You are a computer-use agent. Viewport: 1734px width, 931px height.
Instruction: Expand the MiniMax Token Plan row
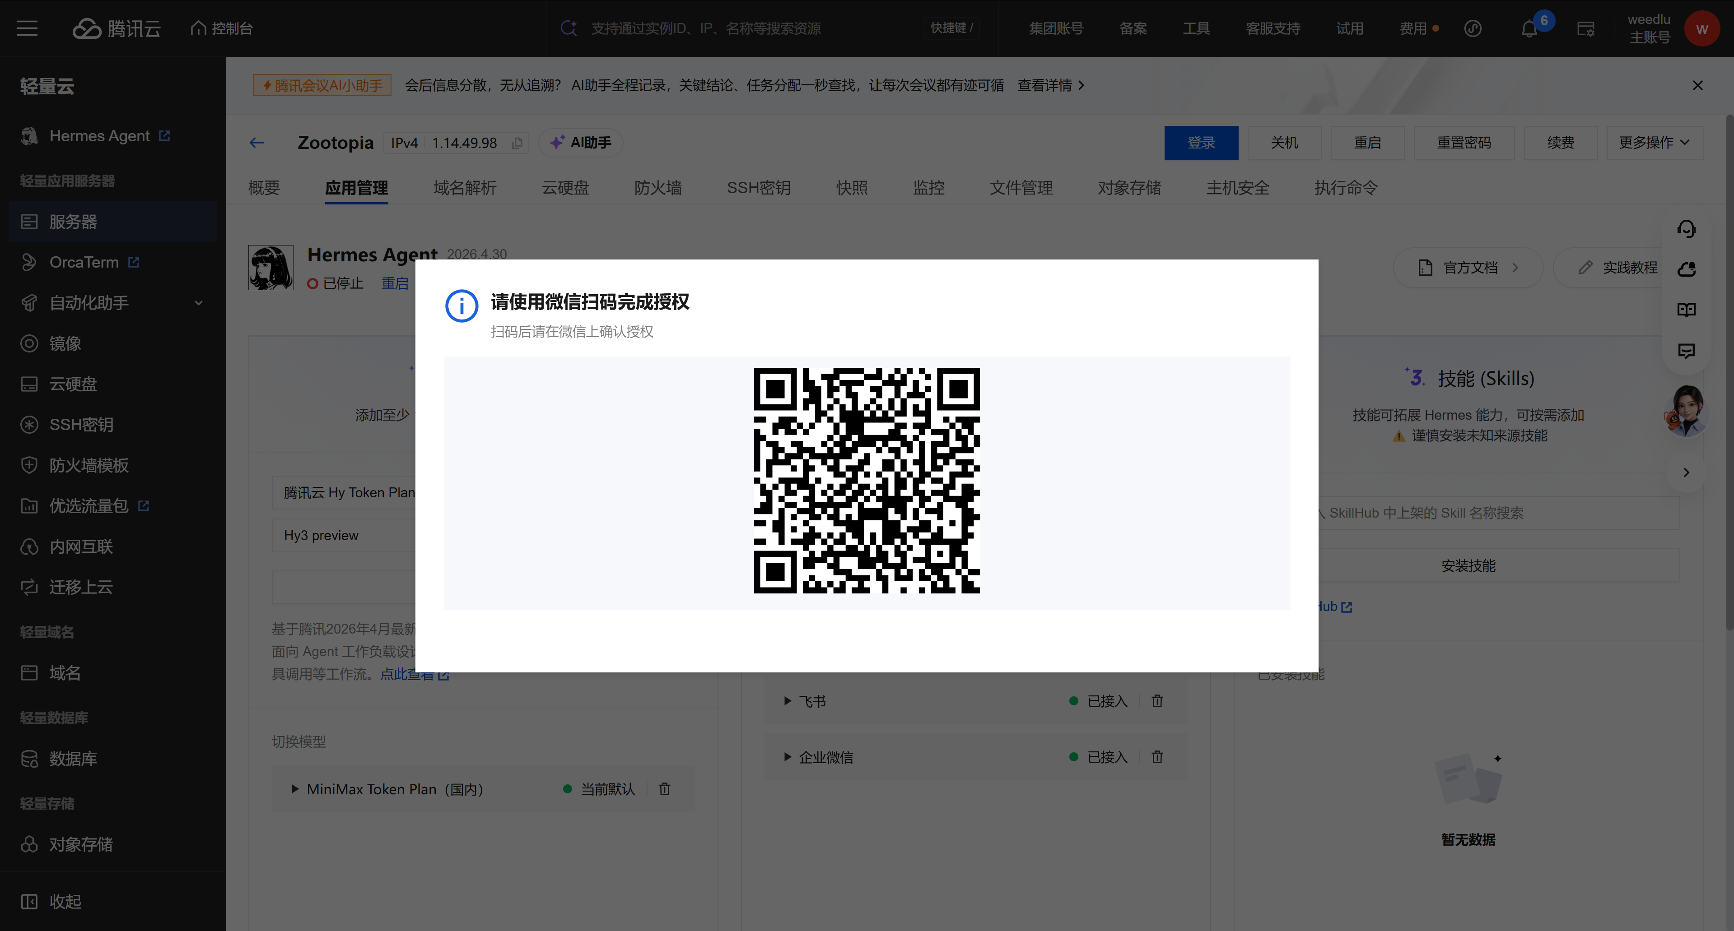coord(294,789)
